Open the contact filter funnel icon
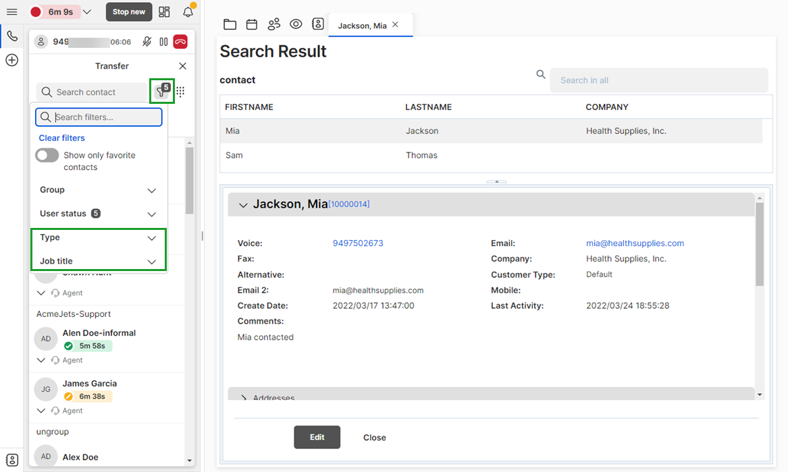 (x=161, y=92)
